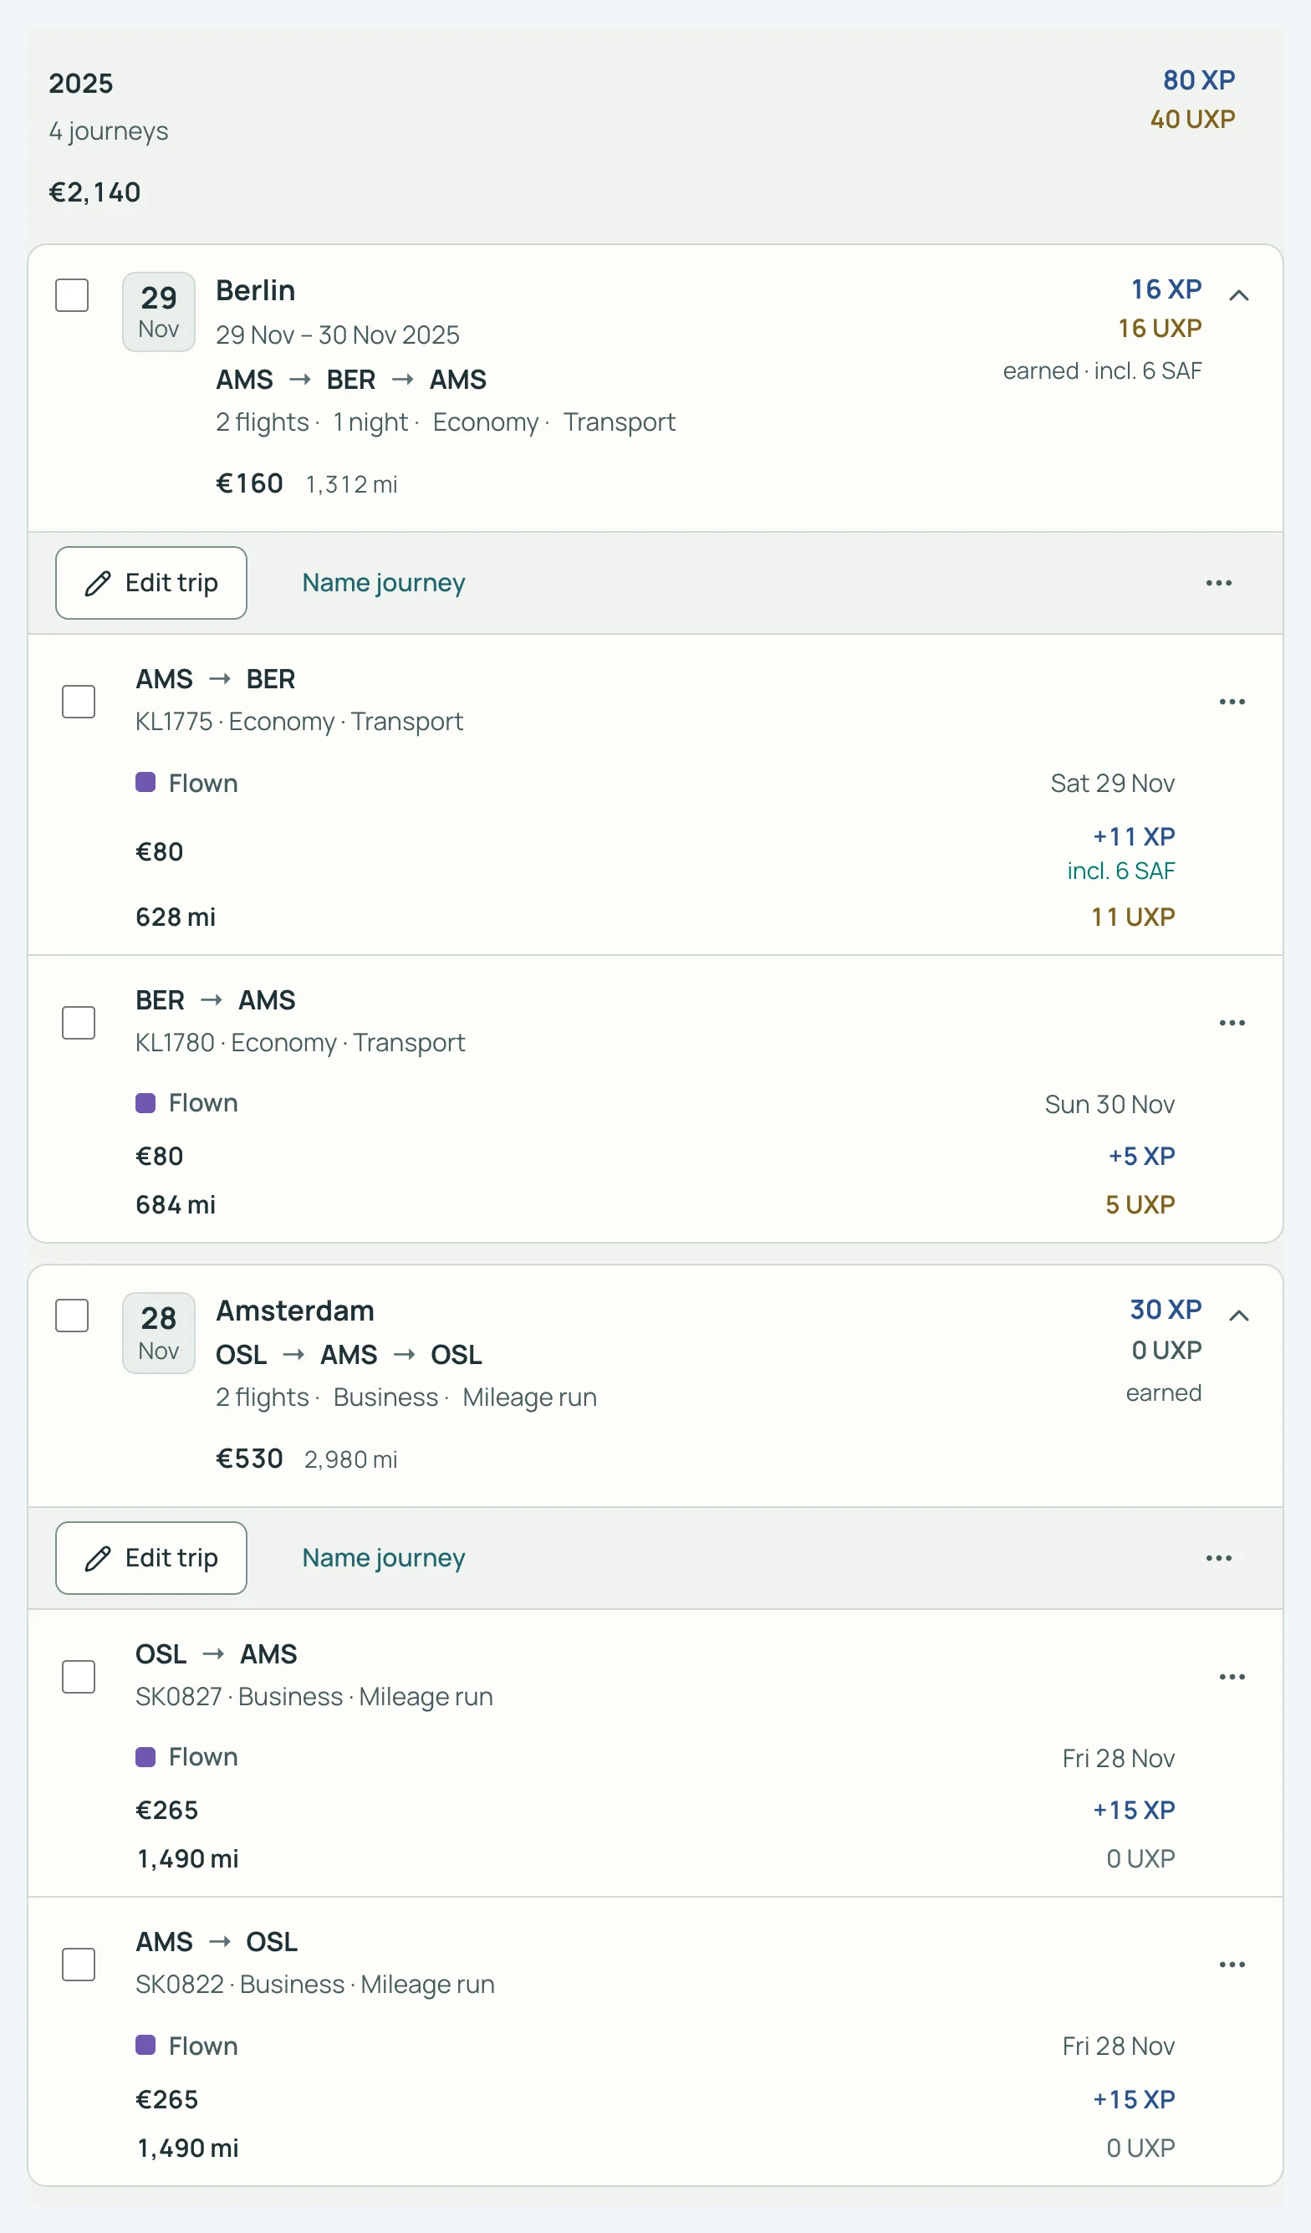Edit the Amsterdam trip
This screenshot has height=2233, width=1311.
(151, 1558)
